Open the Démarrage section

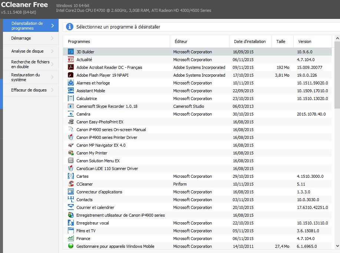tap(31, 39)
